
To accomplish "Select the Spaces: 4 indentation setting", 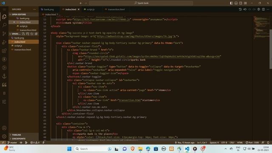I will coord(214,142).
